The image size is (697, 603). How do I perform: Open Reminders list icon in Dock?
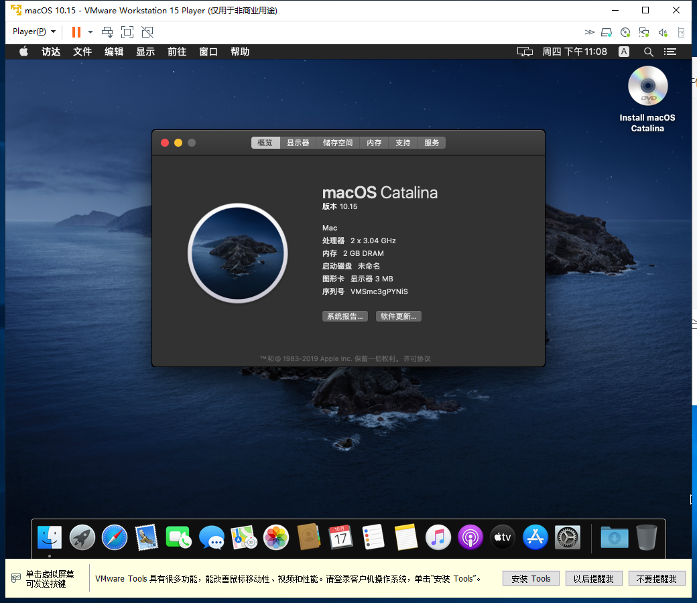click(x=373, y=537)
